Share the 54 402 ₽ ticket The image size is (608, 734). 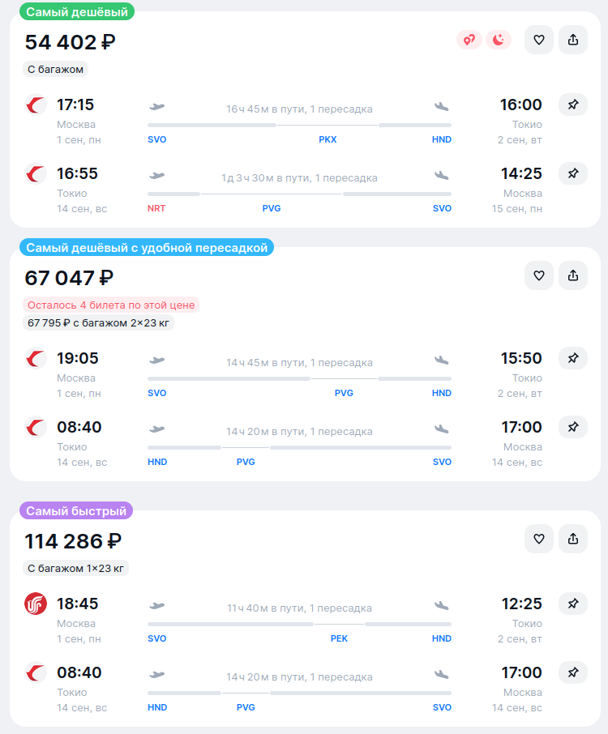tap(573, 40)
